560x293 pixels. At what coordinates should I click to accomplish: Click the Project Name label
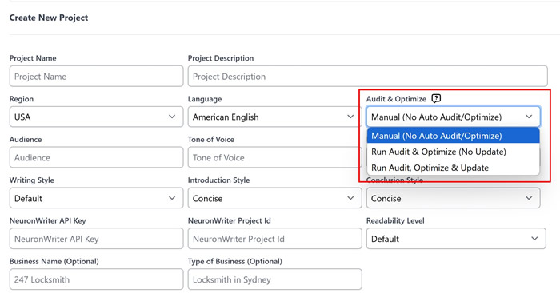tap(33, 58)
